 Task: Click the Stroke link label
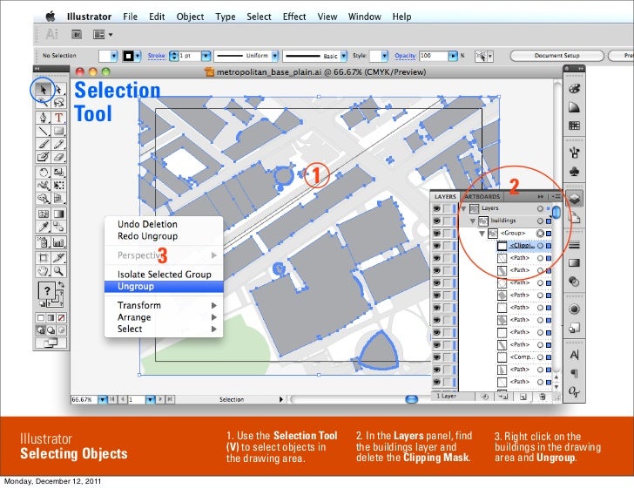pos(156,56)
